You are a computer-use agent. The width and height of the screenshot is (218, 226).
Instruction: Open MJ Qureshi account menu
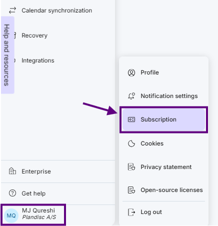(x=33, y=215)
